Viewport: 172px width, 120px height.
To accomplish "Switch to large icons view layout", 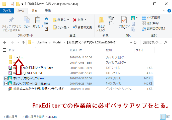I will 168,117.
